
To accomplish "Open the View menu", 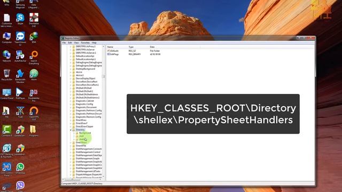I will tap(76, 43).
